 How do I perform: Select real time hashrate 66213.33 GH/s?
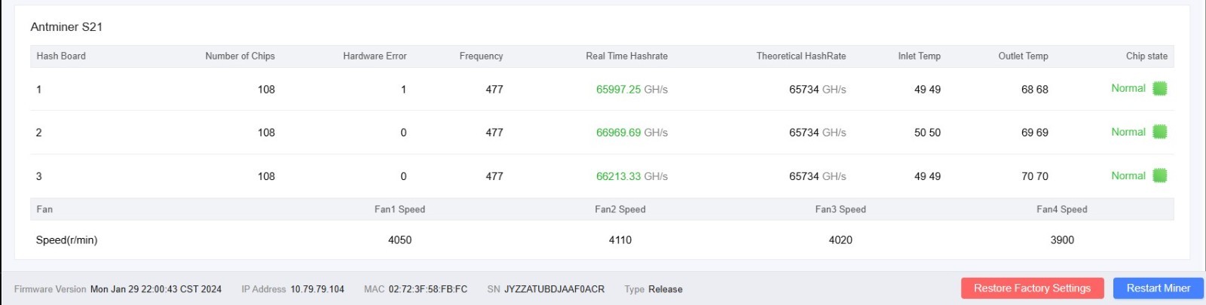(x=632, y=176)
